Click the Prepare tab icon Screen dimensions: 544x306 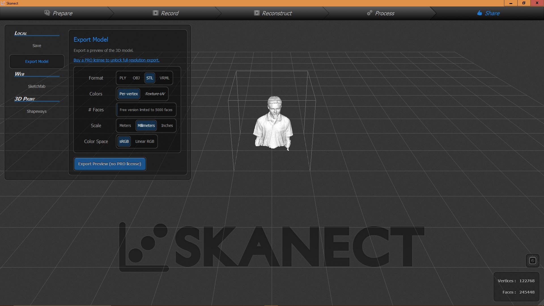click(x=47, y=13)
